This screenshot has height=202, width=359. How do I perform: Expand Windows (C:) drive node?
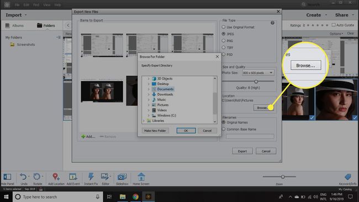pyautogui.click(x=149, y=116)
